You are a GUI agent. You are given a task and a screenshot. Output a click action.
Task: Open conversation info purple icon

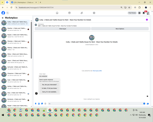pyautogui.click(x=147, y=20)
